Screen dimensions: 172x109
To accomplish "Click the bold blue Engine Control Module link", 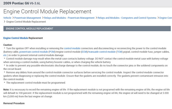I will coord(16,38).
